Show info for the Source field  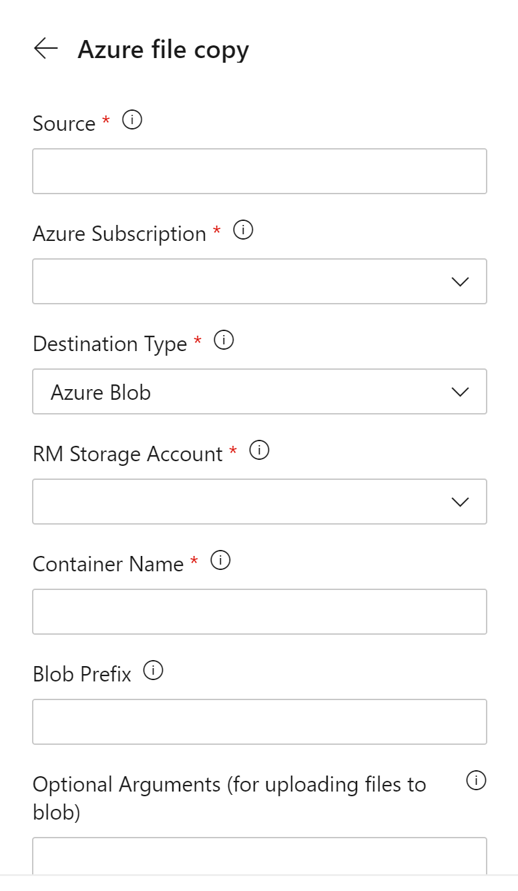tap(133, 121)
